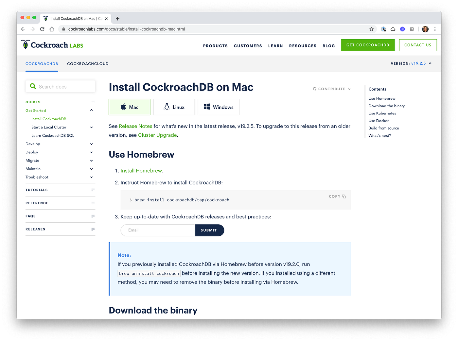Open the browser home page icon
The height and width of the screenshot is (341, 458).
click(51, 29)
